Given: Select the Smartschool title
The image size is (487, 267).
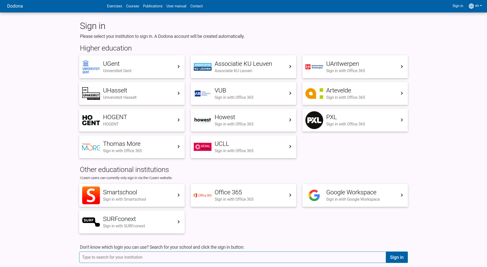Looking at the screenshot, I should coord(120,192).
